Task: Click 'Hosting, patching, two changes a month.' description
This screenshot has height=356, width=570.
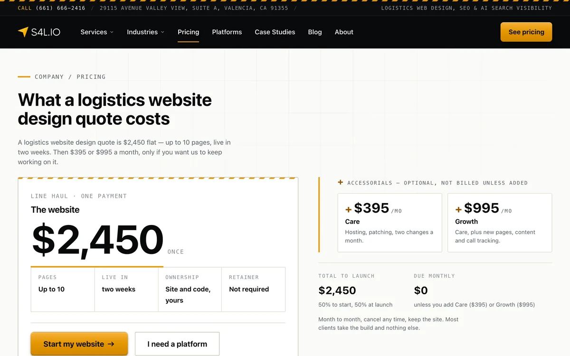Action: (389, 236)
